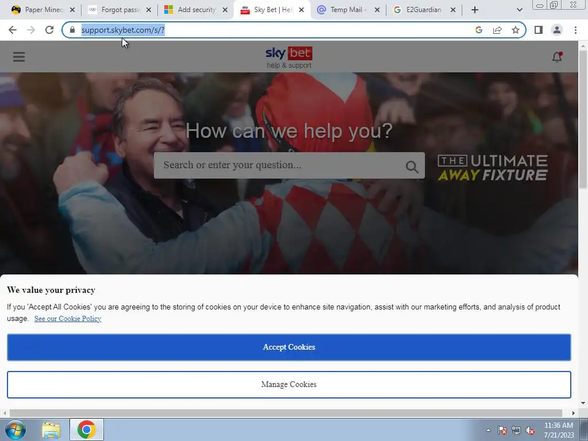Click the scroll down arrow
This screenshot has height=441, width=588.
pyautogui.click(x=583, y=403)
